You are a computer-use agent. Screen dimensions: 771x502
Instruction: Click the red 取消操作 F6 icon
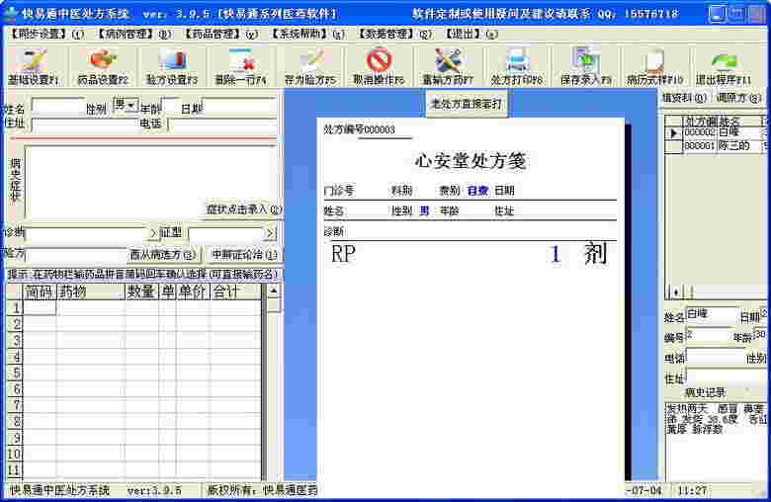coord(379,67)
